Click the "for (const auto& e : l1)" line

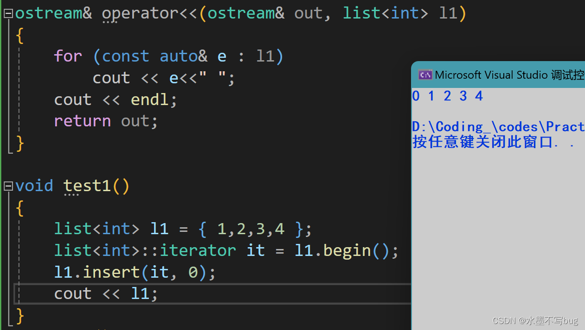168,56
